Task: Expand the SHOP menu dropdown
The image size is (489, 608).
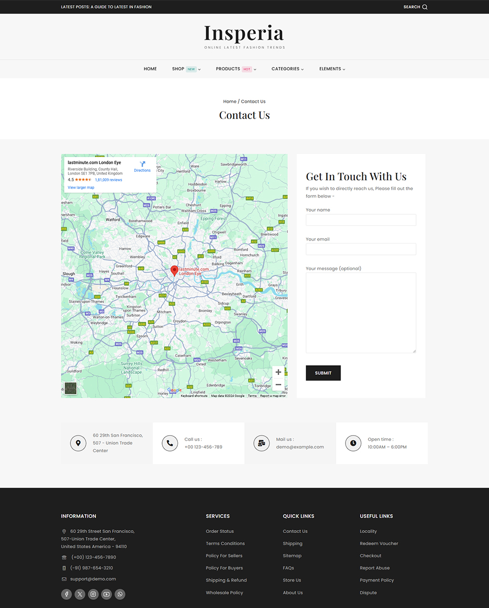Action: pos(178,69)
